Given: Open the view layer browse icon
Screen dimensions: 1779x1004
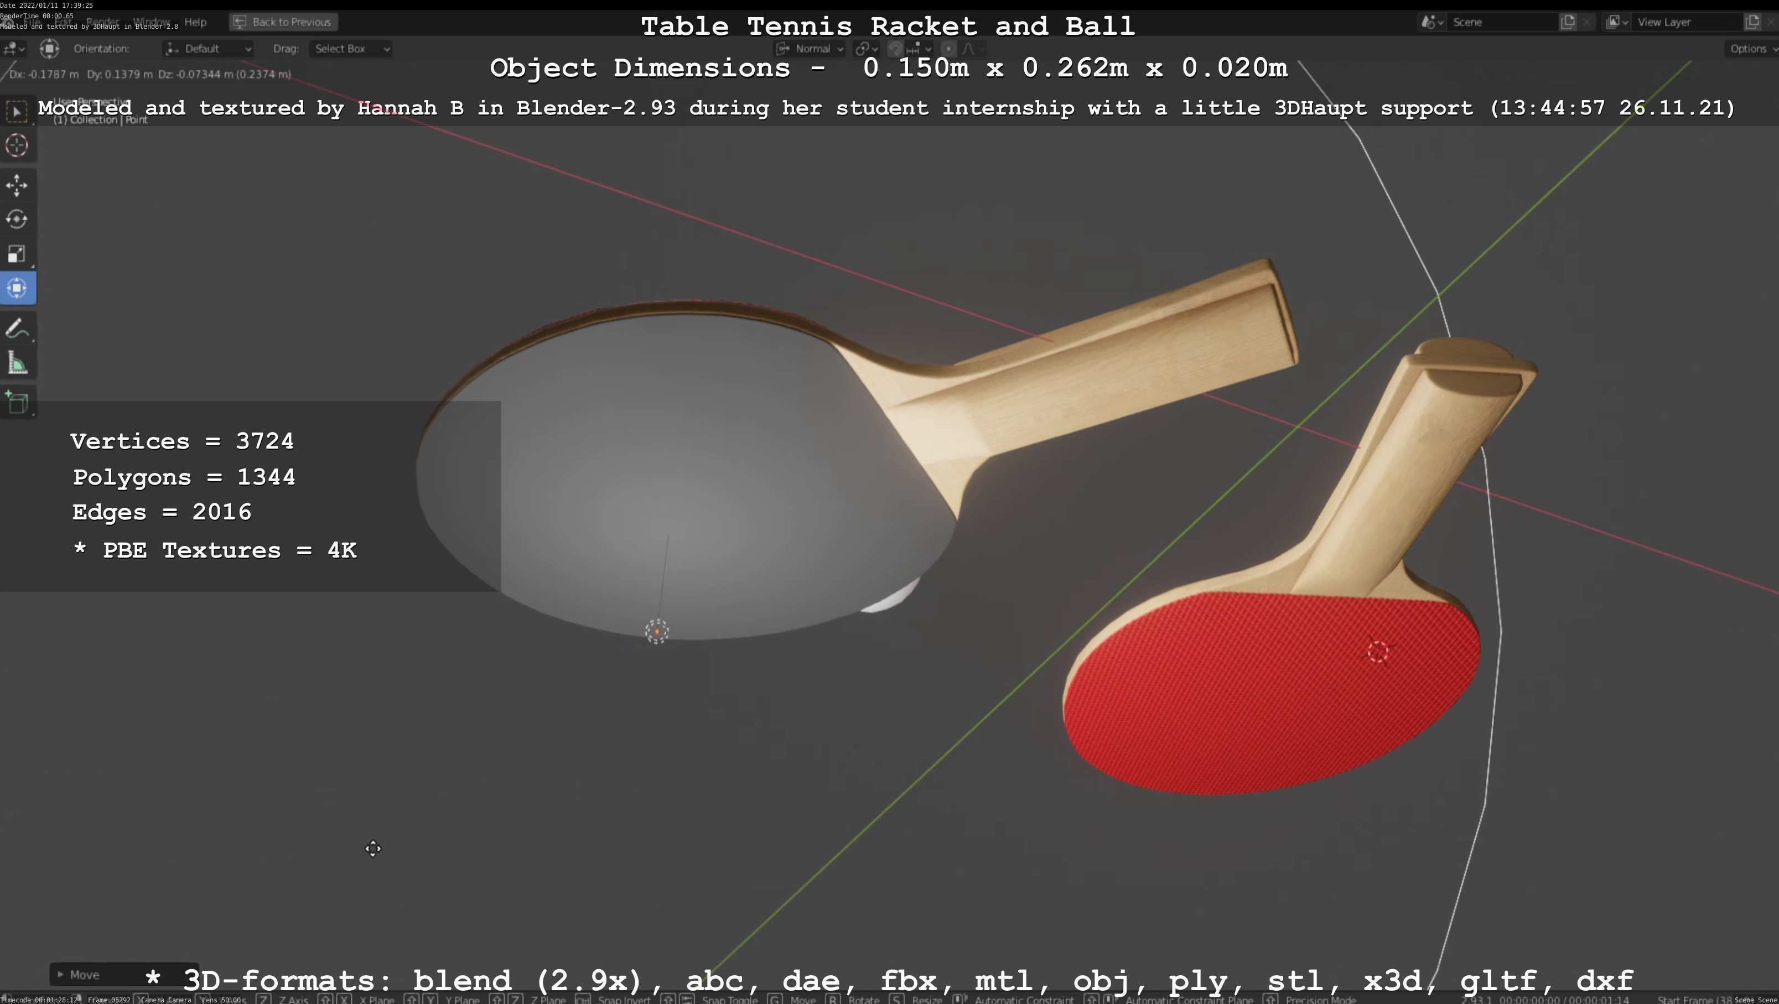Looking at the screenshot, I should [x=1617, y=22].
